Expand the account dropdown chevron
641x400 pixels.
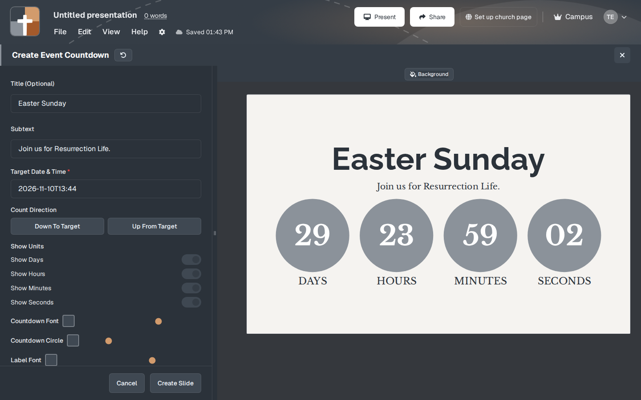624,17
